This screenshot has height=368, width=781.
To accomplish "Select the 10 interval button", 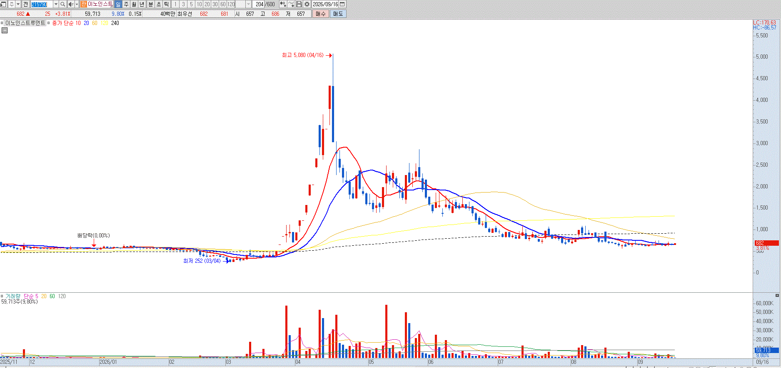I will coord(199,4).
